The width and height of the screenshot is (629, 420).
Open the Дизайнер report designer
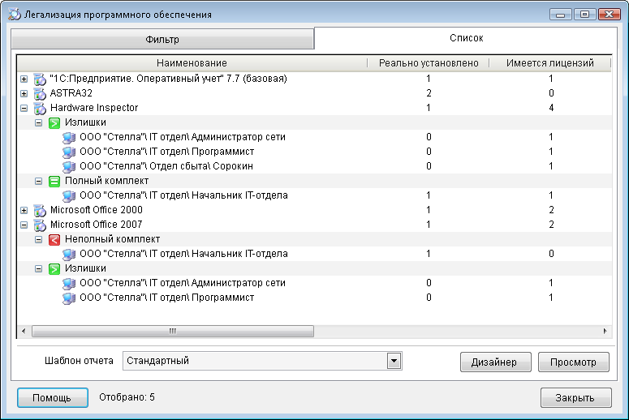pos(495,362)
